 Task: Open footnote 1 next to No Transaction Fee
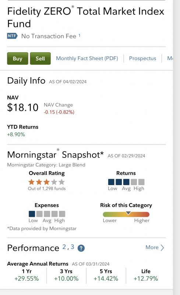[x=80, y=35]
